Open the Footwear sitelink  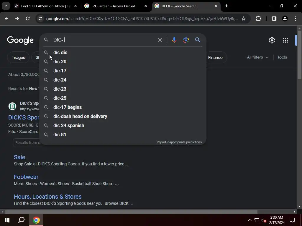point(26,177)
